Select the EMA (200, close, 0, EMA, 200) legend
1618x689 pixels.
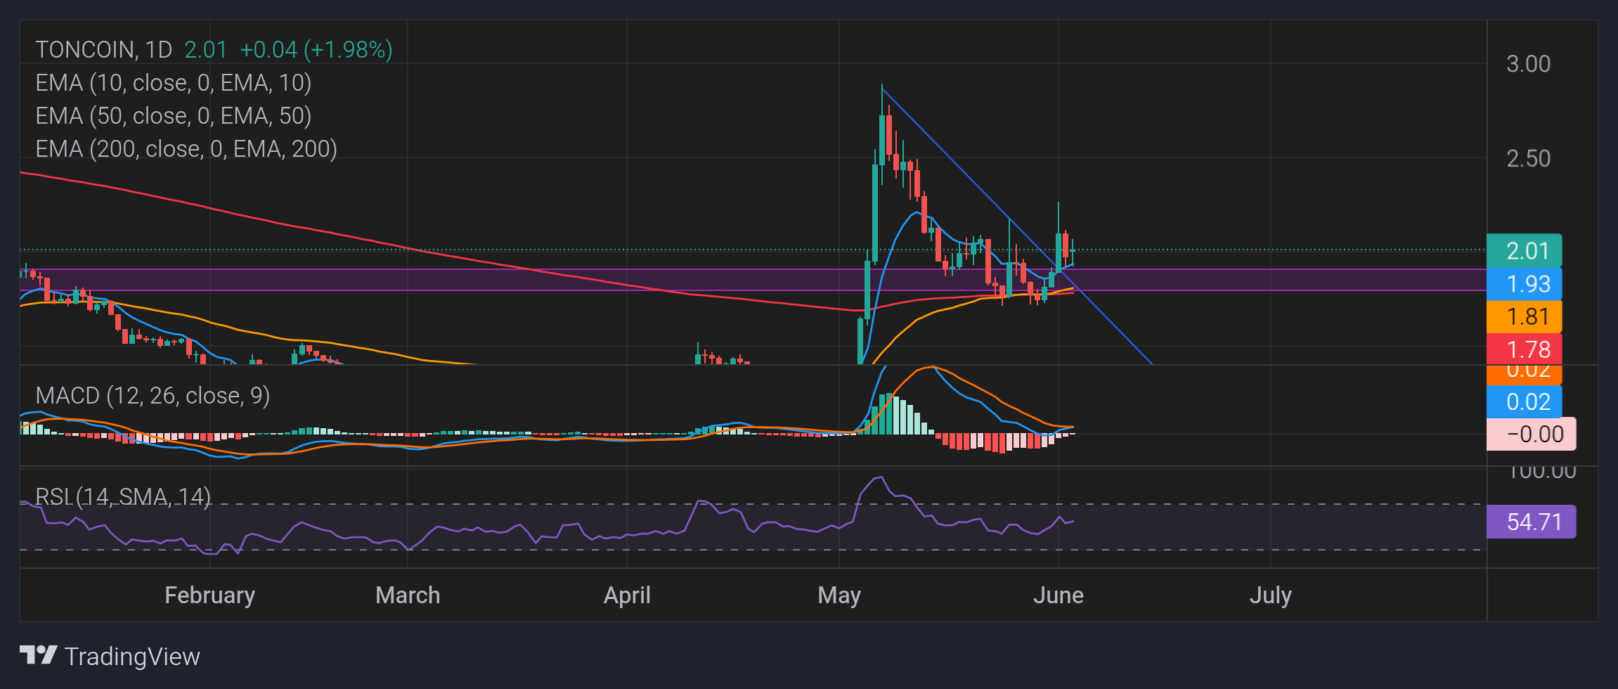tap(186, 149)
